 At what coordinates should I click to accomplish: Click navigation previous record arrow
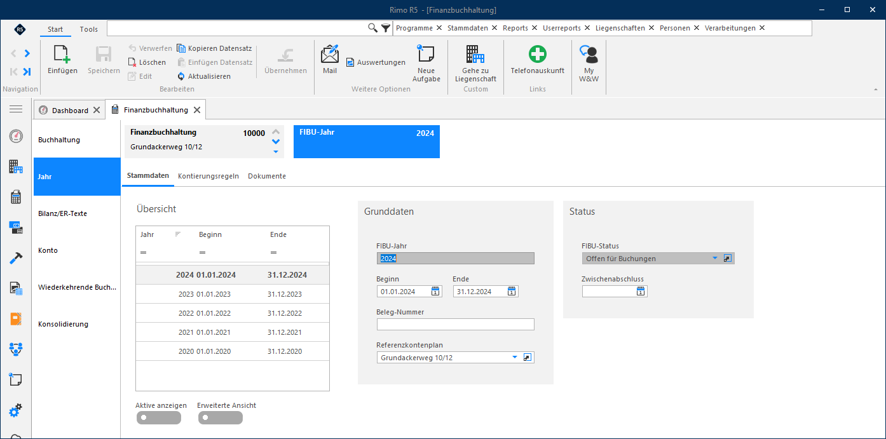(13, 53)
